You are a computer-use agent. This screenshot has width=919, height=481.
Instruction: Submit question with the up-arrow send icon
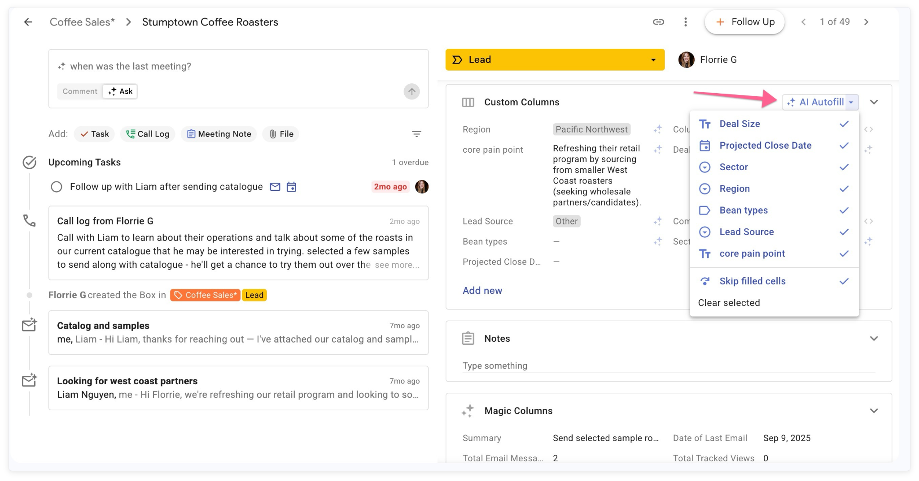411,92
